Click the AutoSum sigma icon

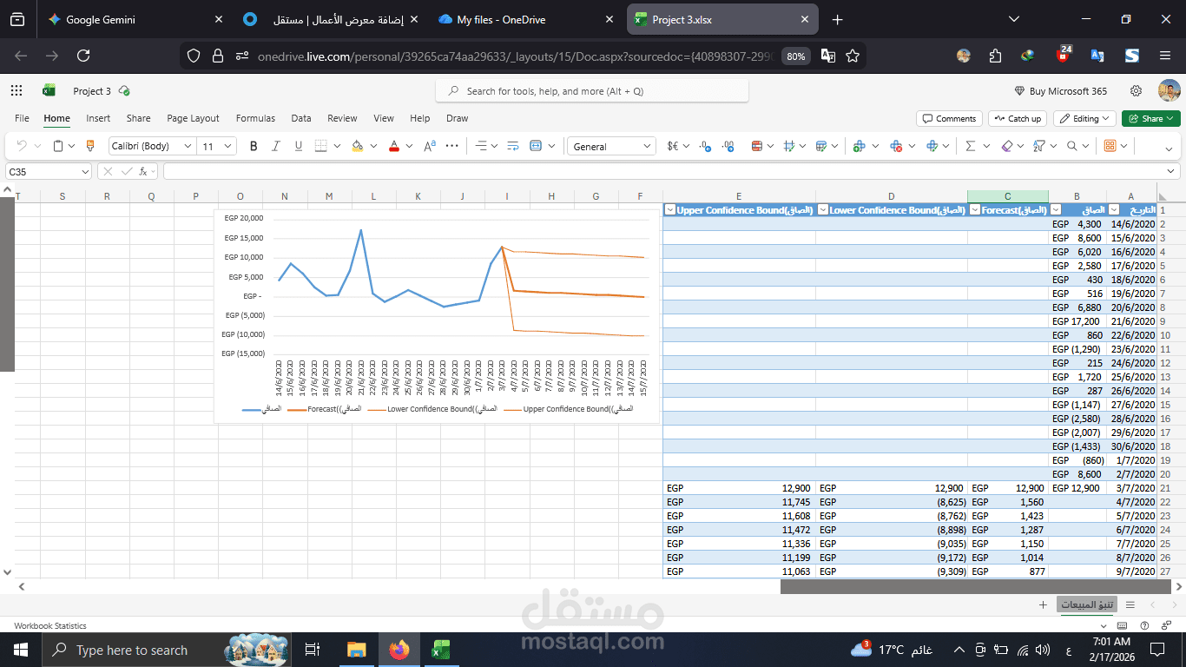(x=971, y=146)
